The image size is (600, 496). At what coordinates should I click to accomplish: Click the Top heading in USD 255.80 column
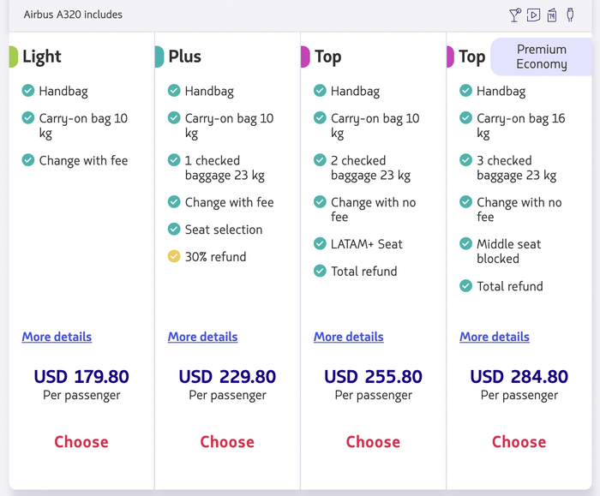(328, 57)
